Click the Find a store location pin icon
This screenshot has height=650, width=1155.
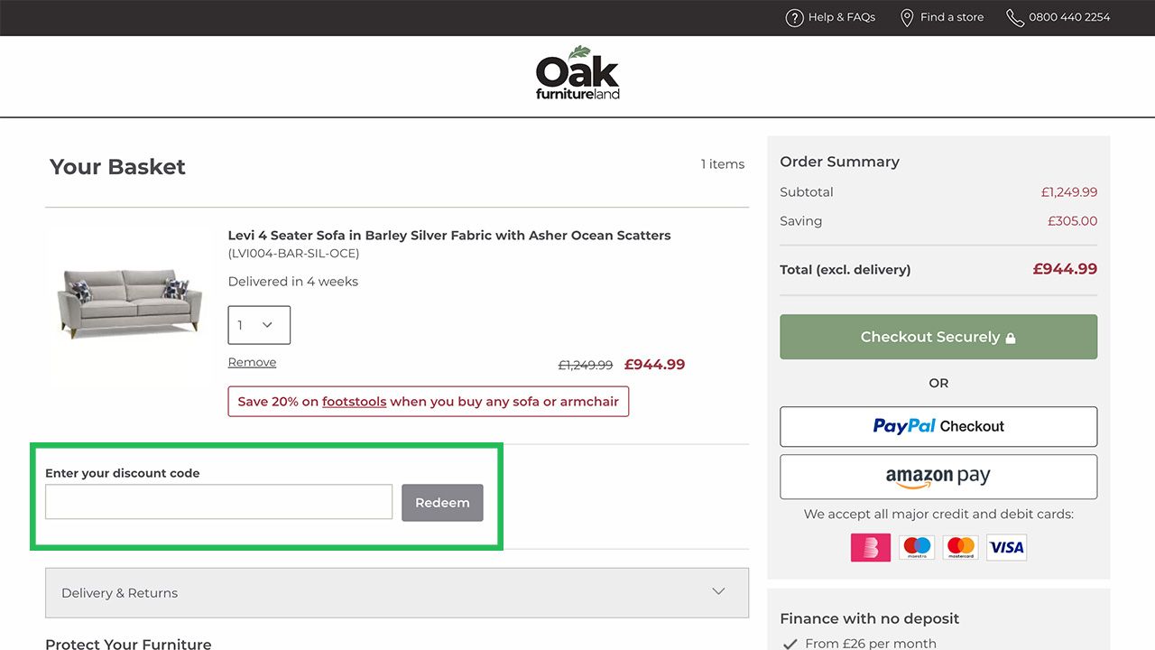(x=907, y=18)
